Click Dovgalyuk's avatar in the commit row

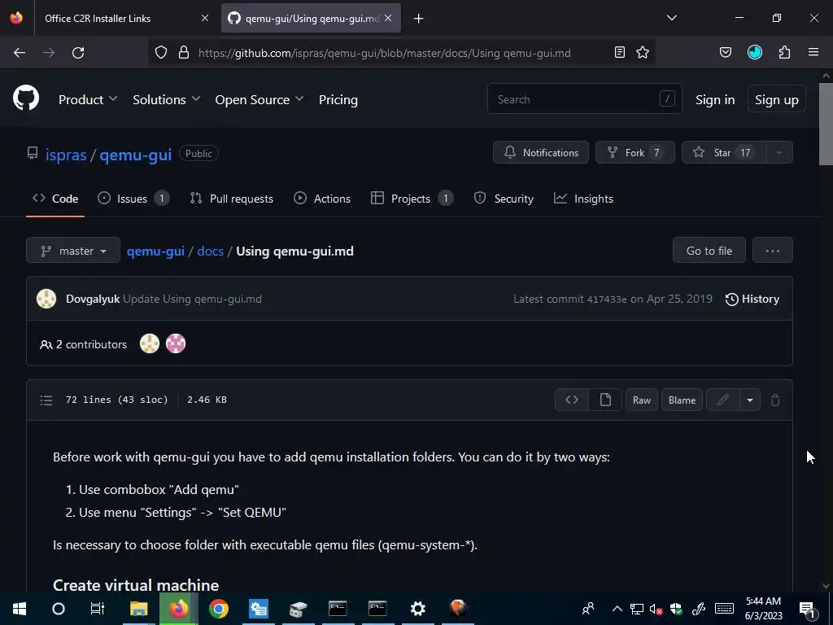[46, 299]
